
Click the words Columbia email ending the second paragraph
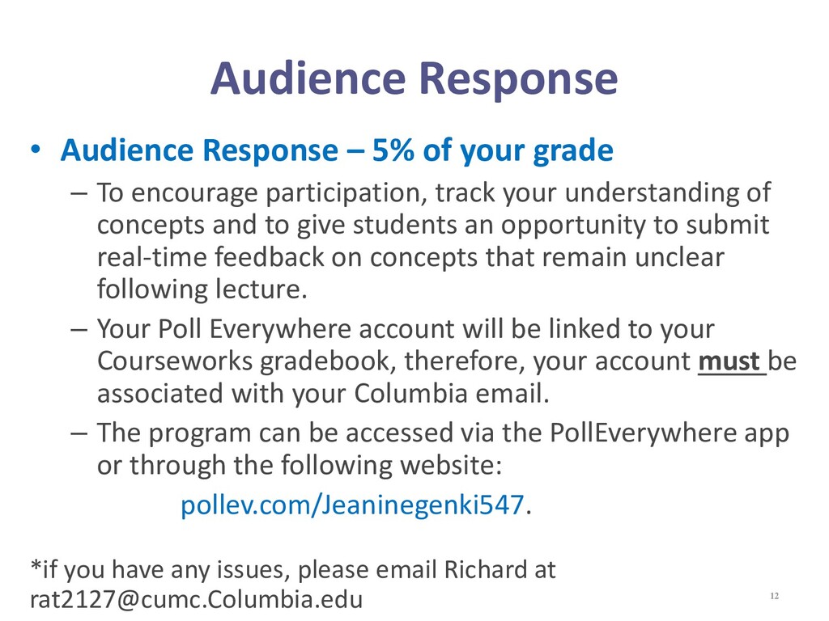pos(449,394)
